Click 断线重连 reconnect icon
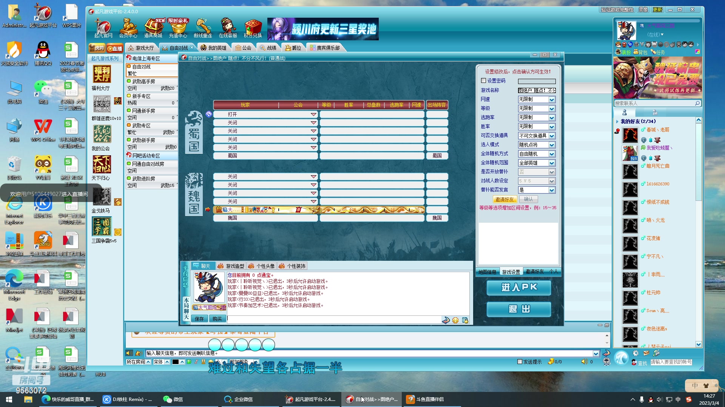The width and height of the screenshot is (725, 407). pyautogui.click(x=203, y=28)
